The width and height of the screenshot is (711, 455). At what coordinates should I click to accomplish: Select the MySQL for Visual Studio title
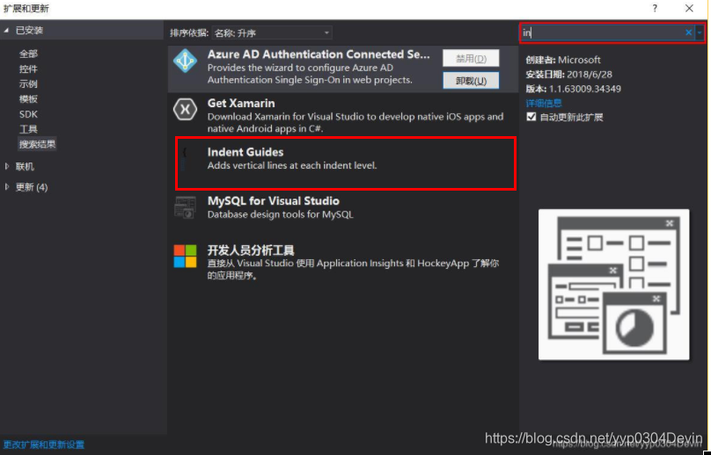tap(274, 201)
